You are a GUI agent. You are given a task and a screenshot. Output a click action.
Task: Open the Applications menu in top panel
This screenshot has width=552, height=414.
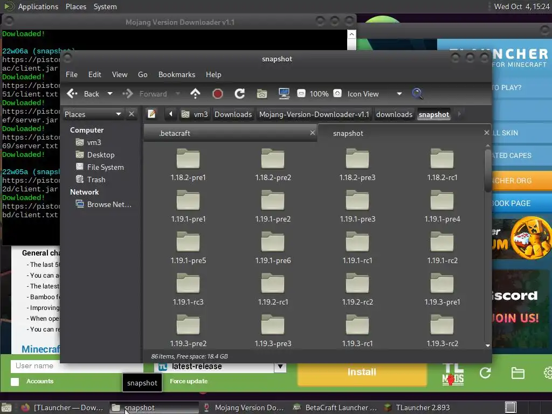click(x=38, y=6)
